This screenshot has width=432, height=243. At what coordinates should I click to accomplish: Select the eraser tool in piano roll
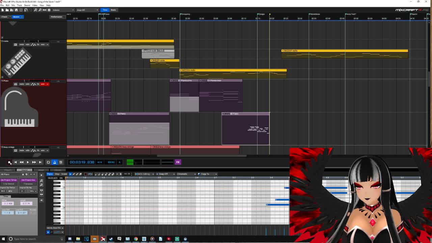(x=80, y=174)
